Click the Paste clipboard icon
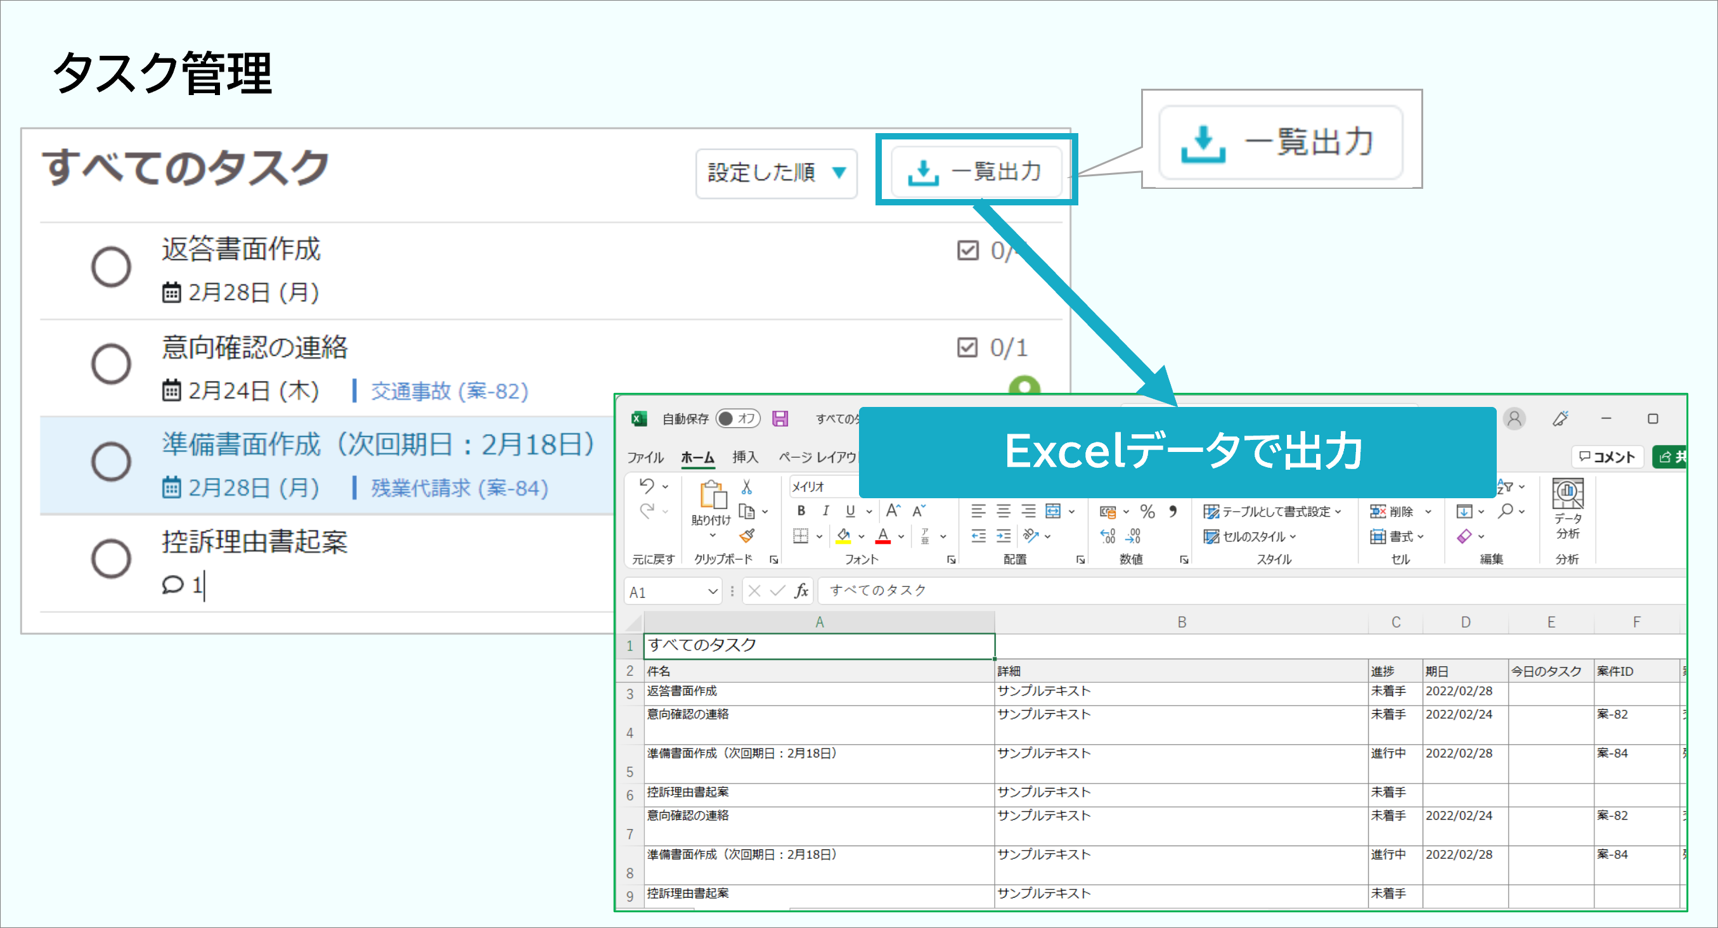Screen dimensions: 1718x928 (x=713, y=495)
